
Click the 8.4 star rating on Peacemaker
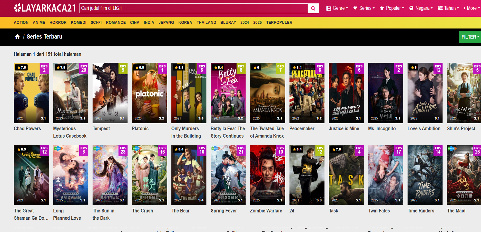297,67
